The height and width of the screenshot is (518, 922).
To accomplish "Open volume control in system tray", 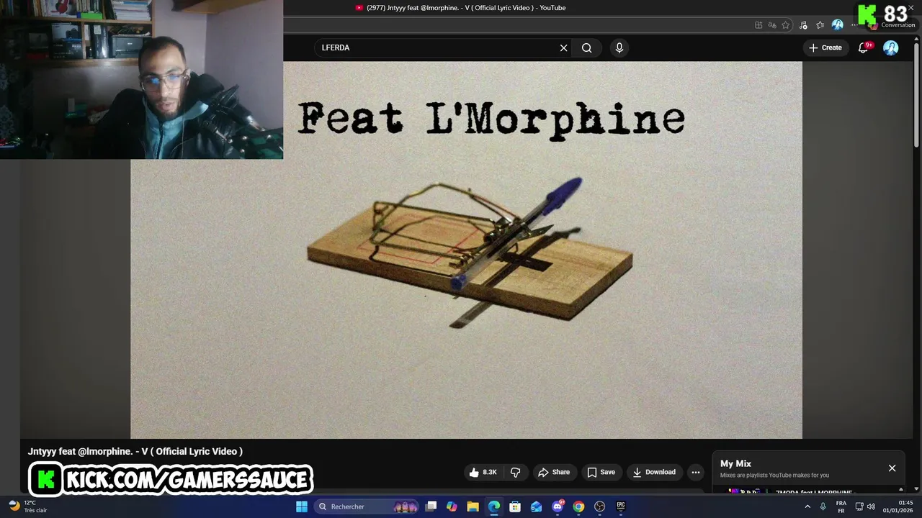I will pyautogui.click(x=871, y=506).
